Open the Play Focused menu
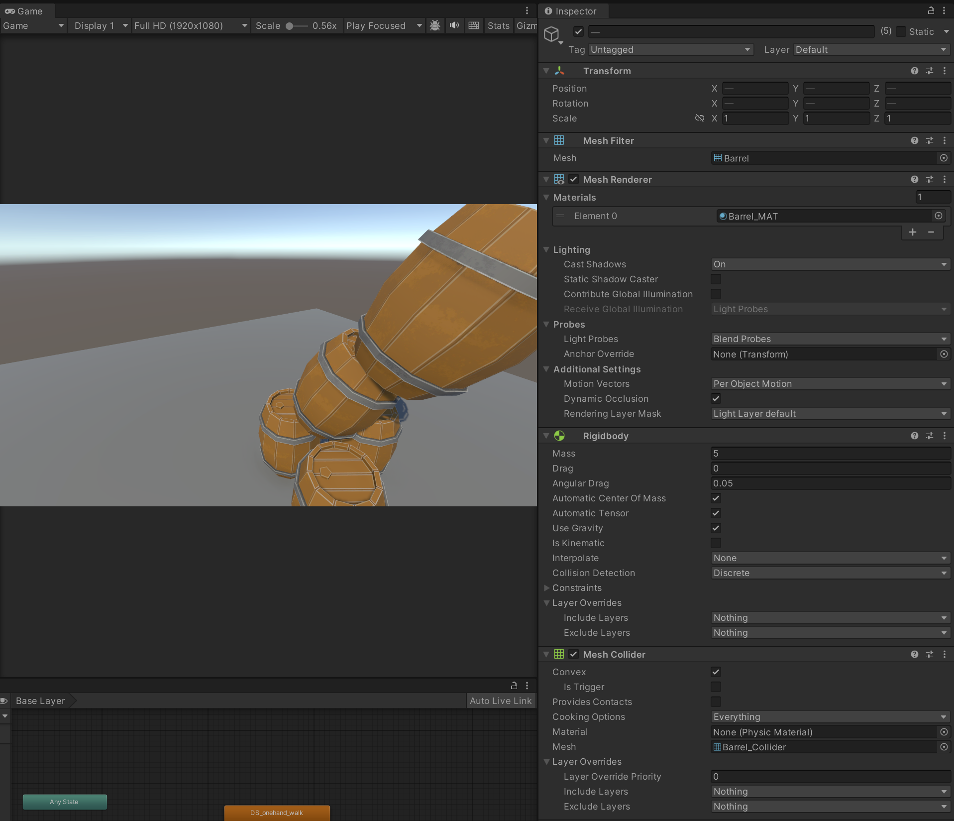 pyautogui.click(x=384, y=26)
